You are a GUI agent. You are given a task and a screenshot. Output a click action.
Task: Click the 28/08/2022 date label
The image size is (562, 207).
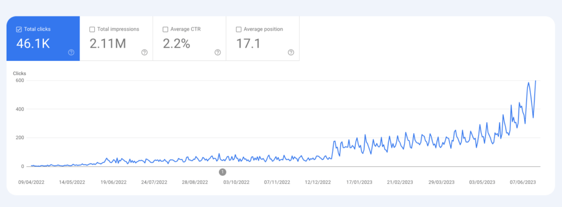click(195, 182)
